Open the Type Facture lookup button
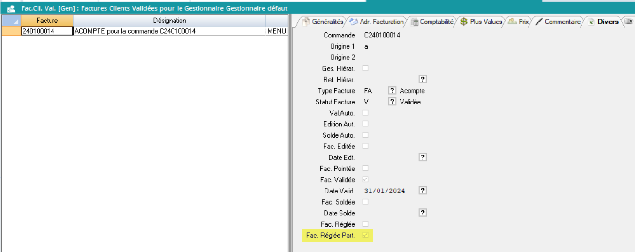 (x=393, y=91)
